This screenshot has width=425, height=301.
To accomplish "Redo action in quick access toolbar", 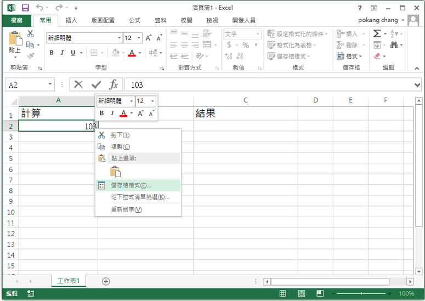I will 59,8.
